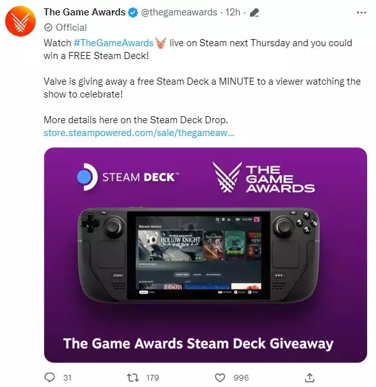
Task: Click the Steam Deck logo in image
Action: coord(127,177)
